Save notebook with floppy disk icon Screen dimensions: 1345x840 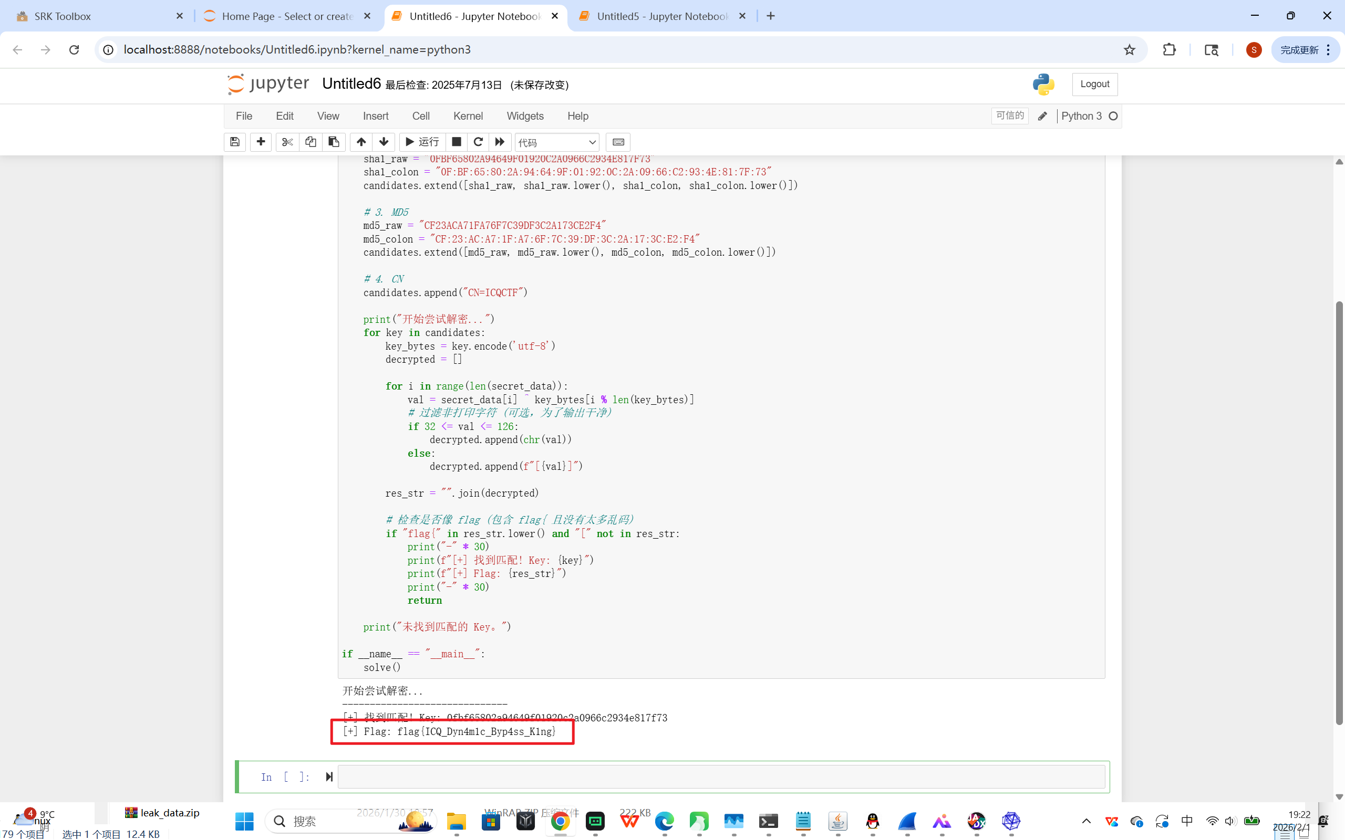(x=234, y=142)
